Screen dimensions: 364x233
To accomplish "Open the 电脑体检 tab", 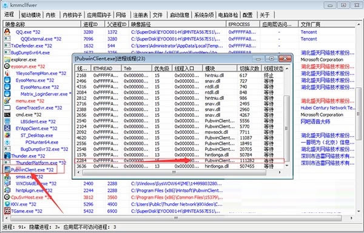I will pos(228,15).
